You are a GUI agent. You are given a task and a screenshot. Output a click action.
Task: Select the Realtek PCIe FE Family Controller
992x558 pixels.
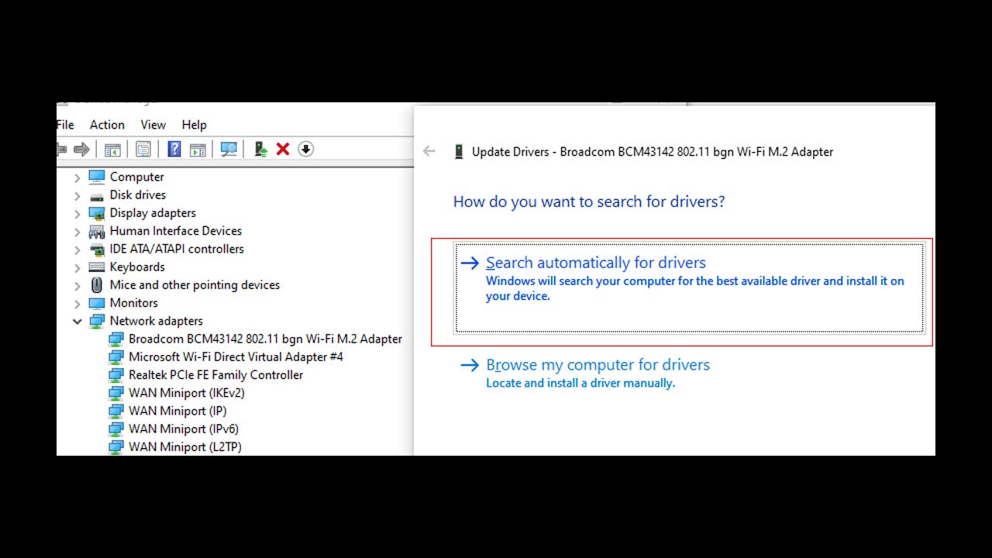pos(215,374)
